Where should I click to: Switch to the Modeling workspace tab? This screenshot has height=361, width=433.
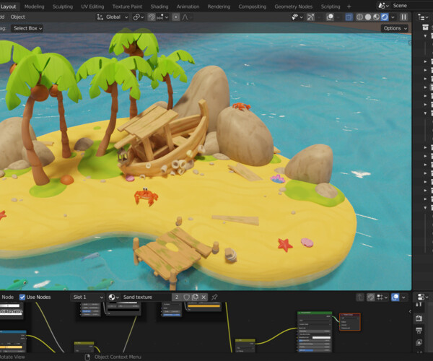pos(34,6)
